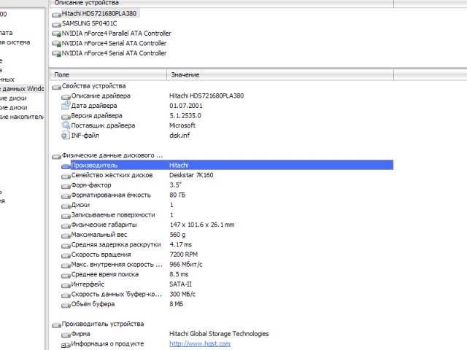467x350 pixels.
Task: Select the 'Скорость вращения' row
Action: point(101,254)
